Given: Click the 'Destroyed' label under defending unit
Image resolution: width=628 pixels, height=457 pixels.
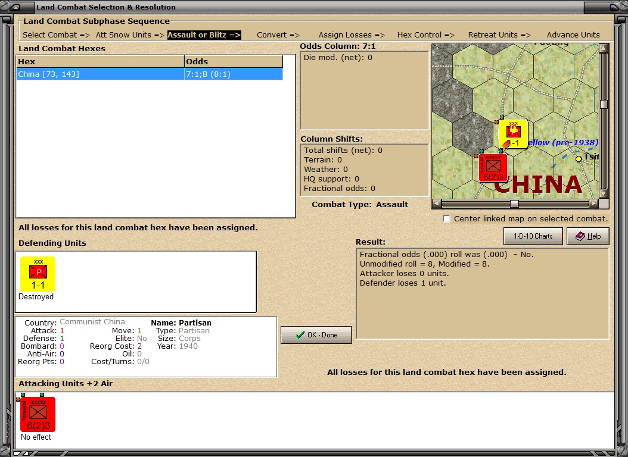Looking at the screenshot, I should tap(36, 297).
